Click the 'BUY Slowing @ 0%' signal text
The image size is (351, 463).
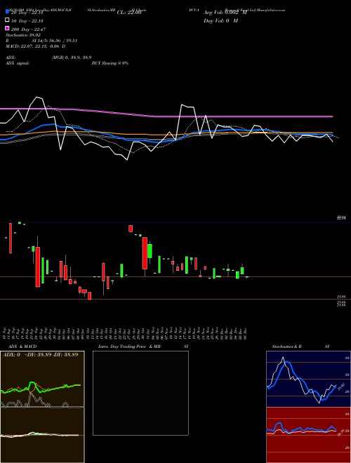(110, 63)
